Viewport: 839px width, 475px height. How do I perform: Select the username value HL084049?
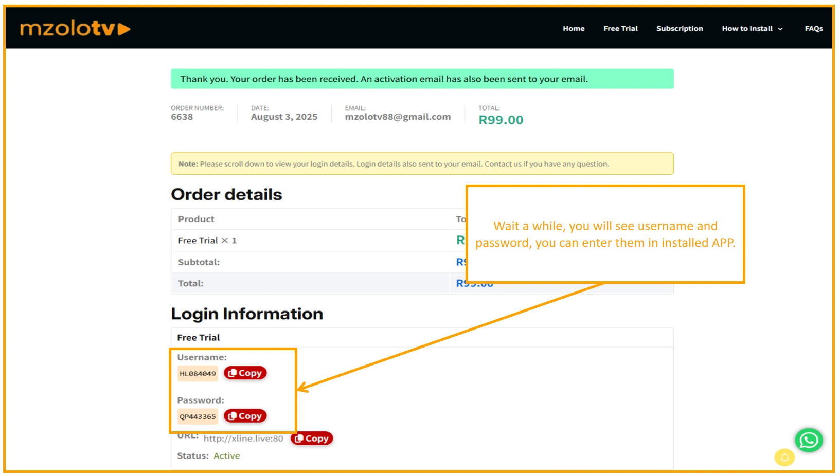198,374
